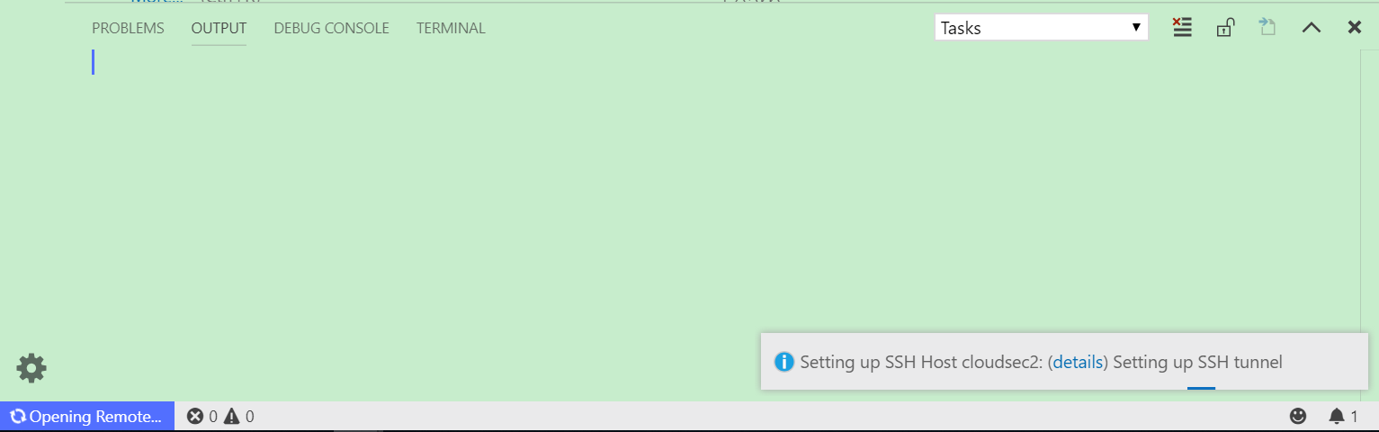Screen dimensions: 1379x432
Task: Click the blue info icon in notification
Action: pos(784,362)
